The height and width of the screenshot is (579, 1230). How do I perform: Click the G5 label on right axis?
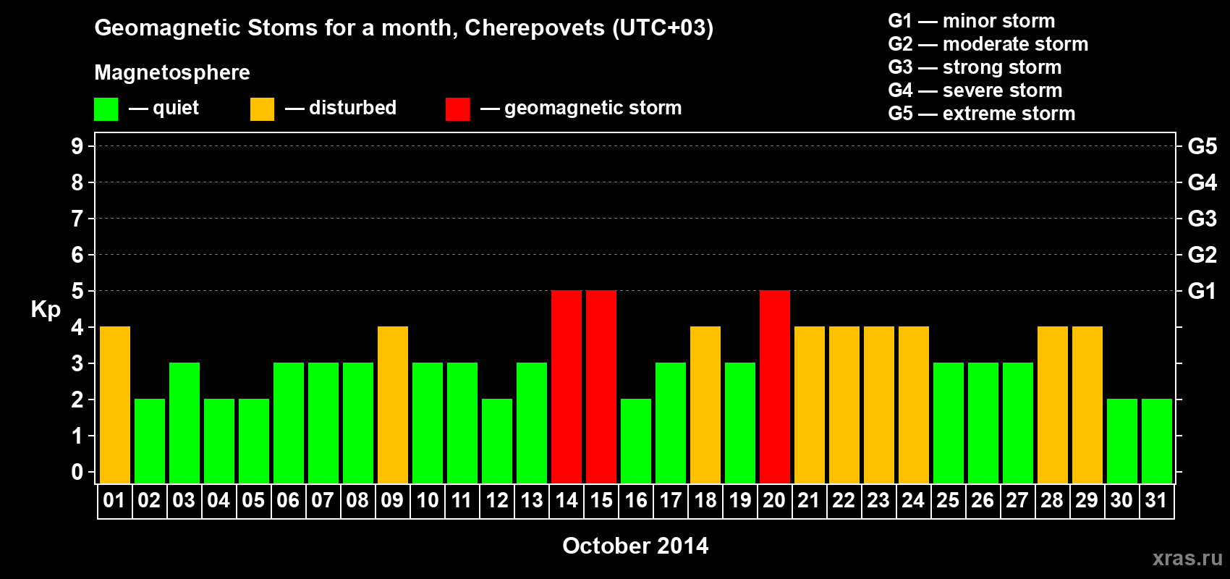[1202, 146]
